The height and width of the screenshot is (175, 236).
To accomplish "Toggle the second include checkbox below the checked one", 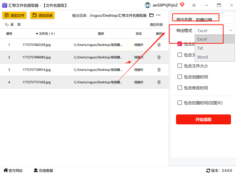I will 180,55.
